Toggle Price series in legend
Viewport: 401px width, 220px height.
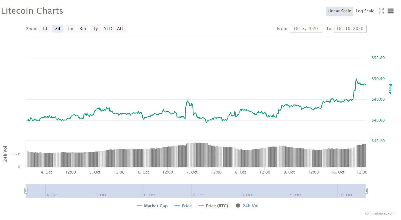183,206
